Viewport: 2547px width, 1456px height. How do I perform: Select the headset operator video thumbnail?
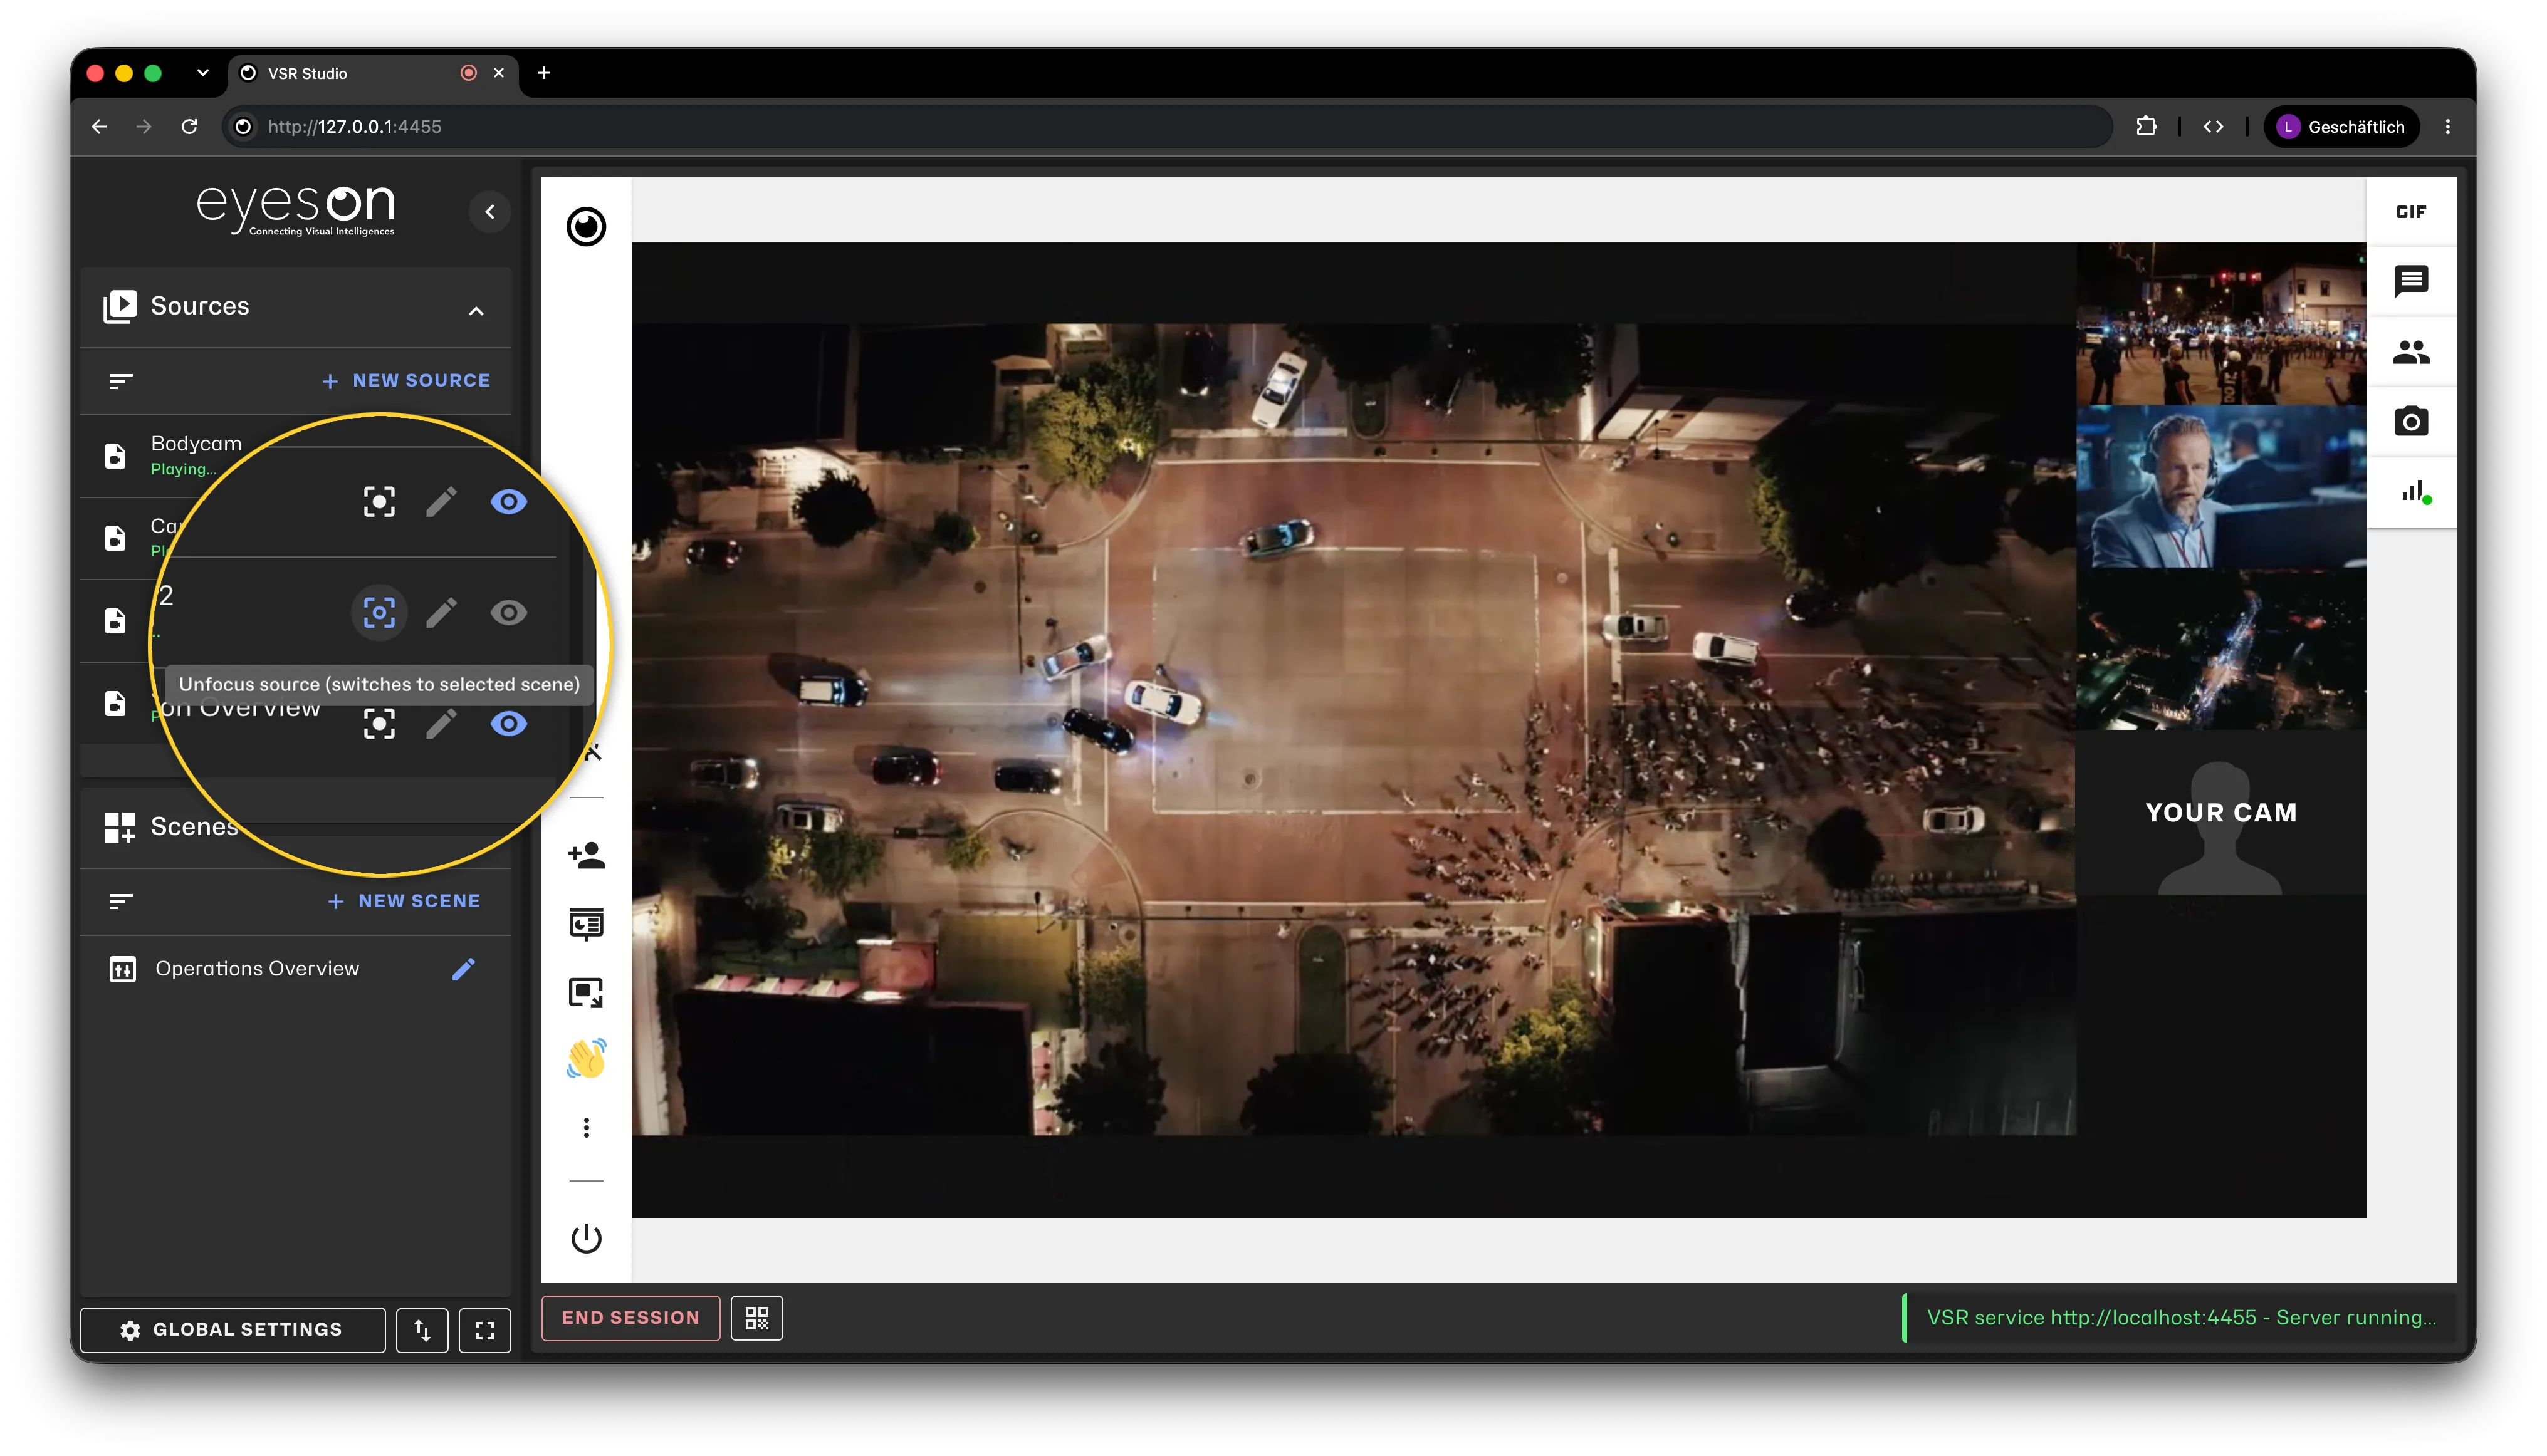click(x=2221, y=487)
